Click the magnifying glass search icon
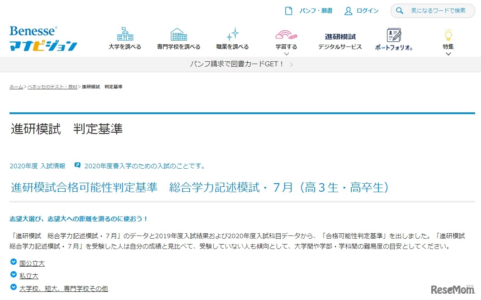Viewport: 481px width, 300px height. (x=400, y=10)
